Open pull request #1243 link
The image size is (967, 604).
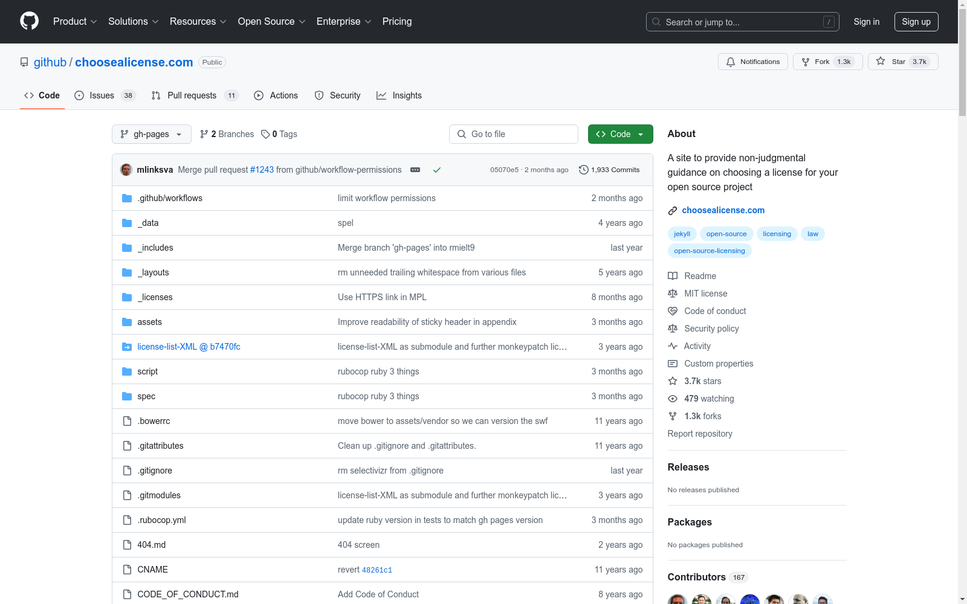(262, 170)
